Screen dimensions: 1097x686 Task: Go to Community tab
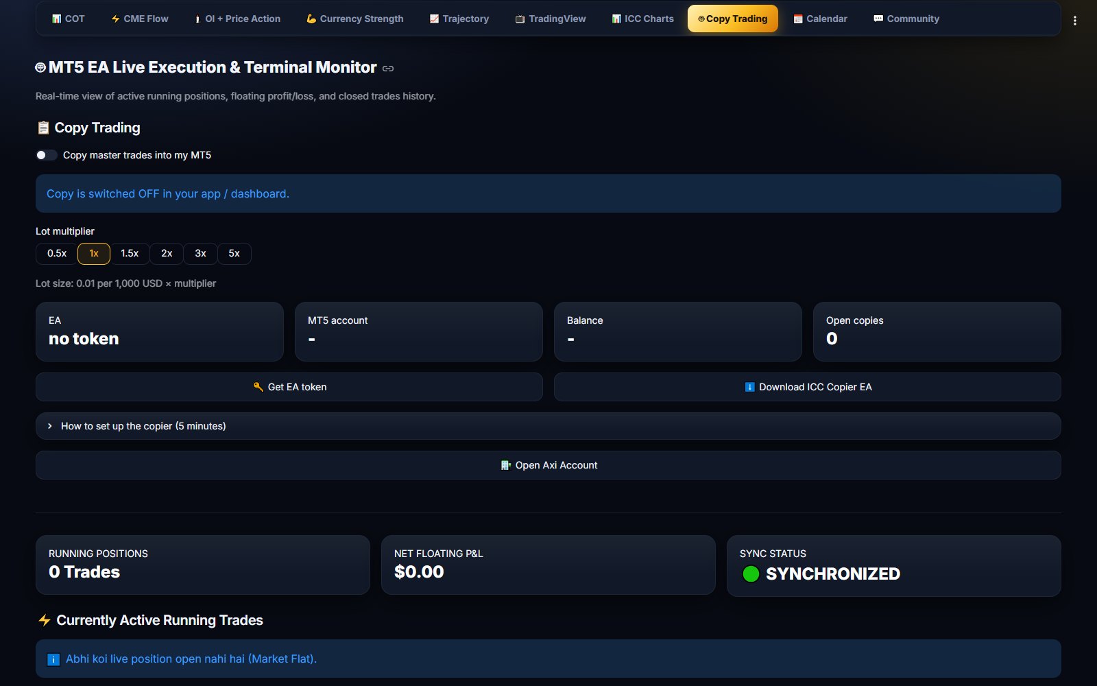point(906,19)
